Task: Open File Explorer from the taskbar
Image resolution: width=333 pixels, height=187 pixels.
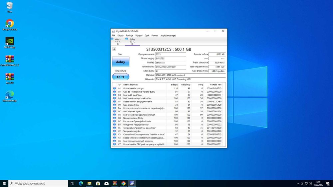Action: (90, 183)
